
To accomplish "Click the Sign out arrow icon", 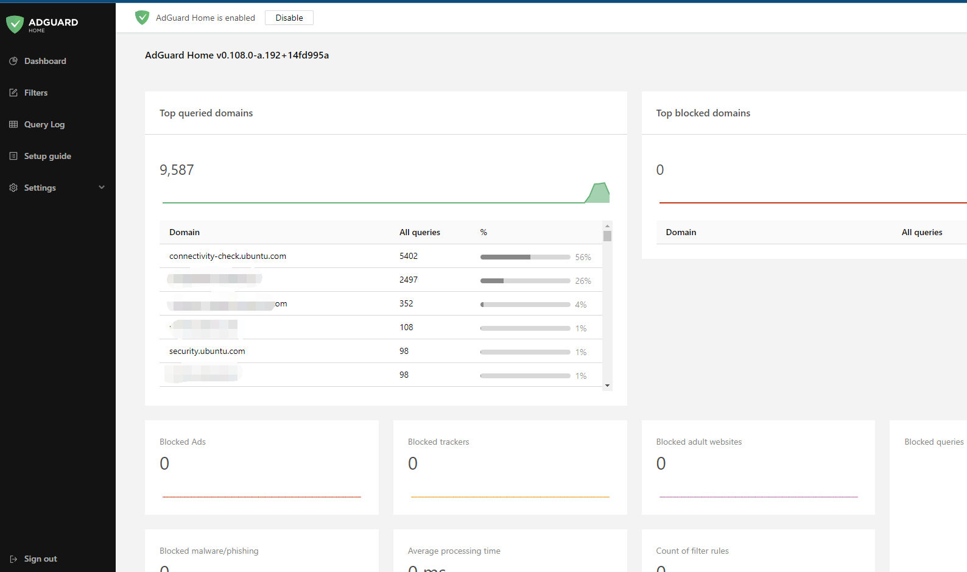I will pos(13,559).
